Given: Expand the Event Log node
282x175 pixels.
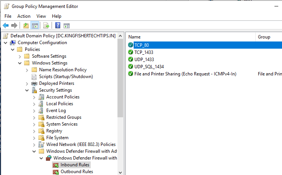Looking at the screenshot, I should click(34, 111).
